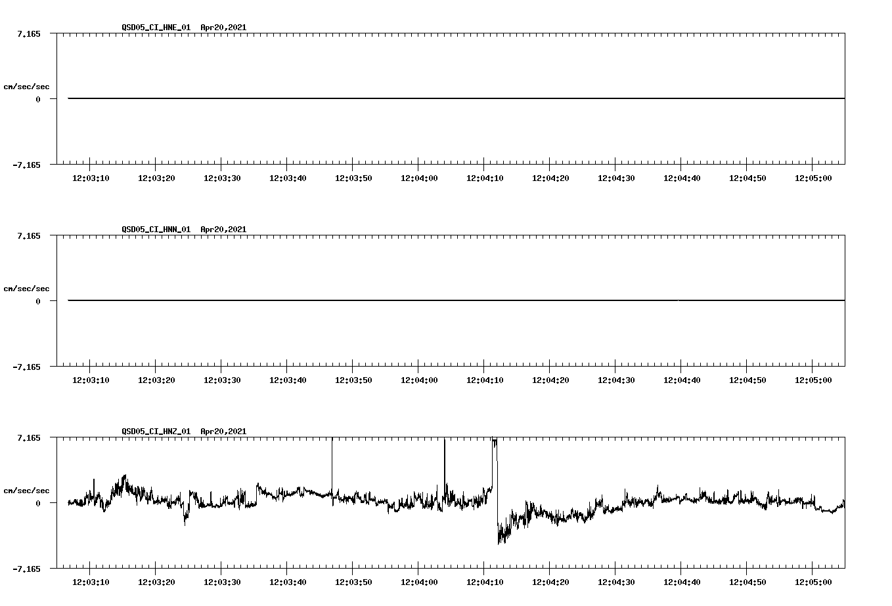Click the Apr20,2021 date on the top plot
892x606 pixels.
[x=224, y=28]
